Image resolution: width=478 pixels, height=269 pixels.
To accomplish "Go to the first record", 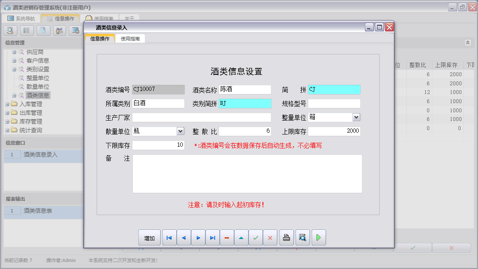I will pos(169,238).
